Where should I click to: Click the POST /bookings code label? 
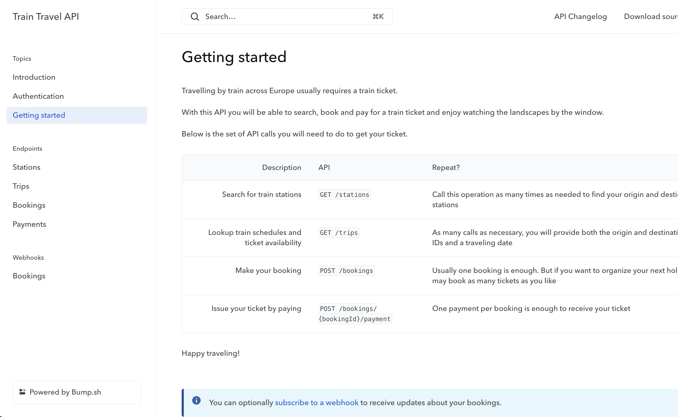pyautogui.click(x=346, y=271)
